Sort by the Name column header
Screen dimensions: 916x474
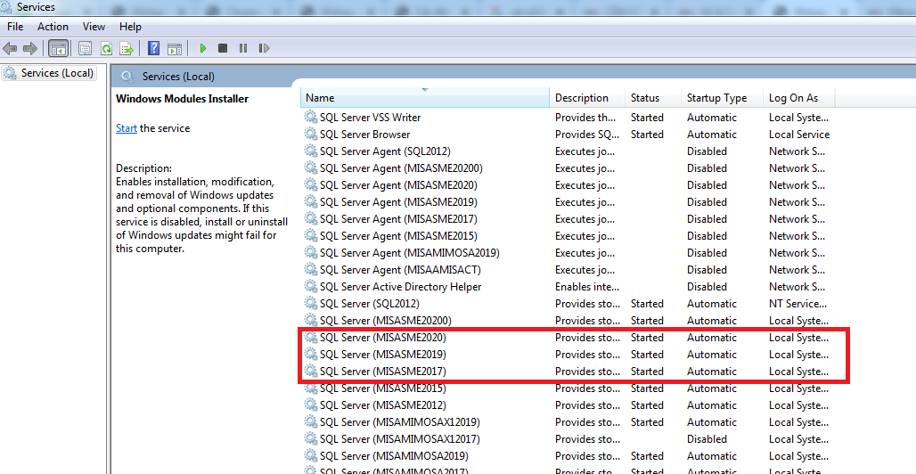point(425,98)
